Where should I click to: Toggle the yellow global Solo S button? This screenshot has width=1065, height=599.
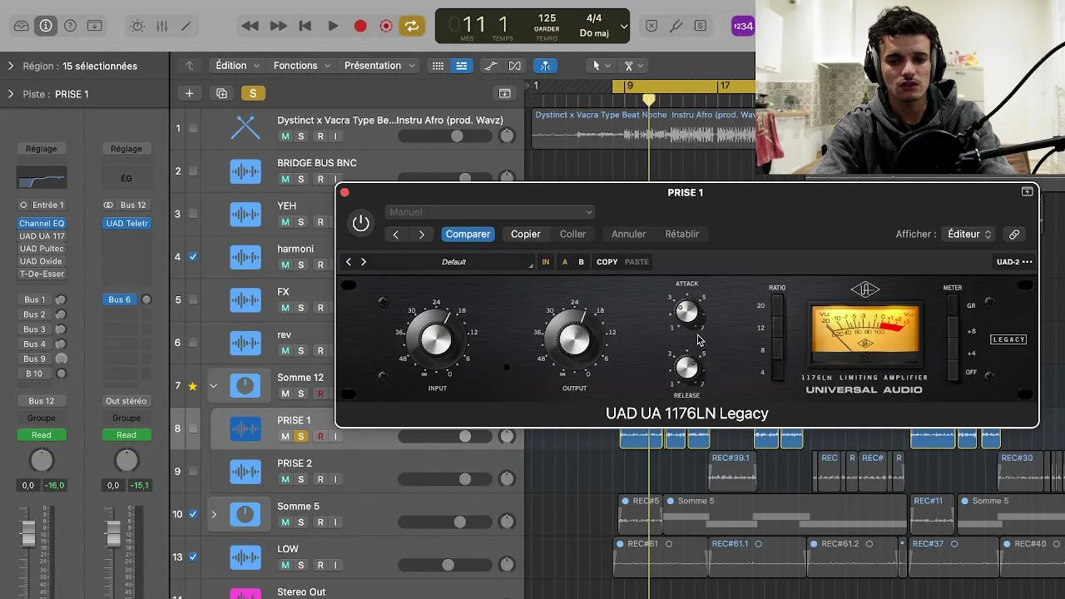tap(253, 93)
